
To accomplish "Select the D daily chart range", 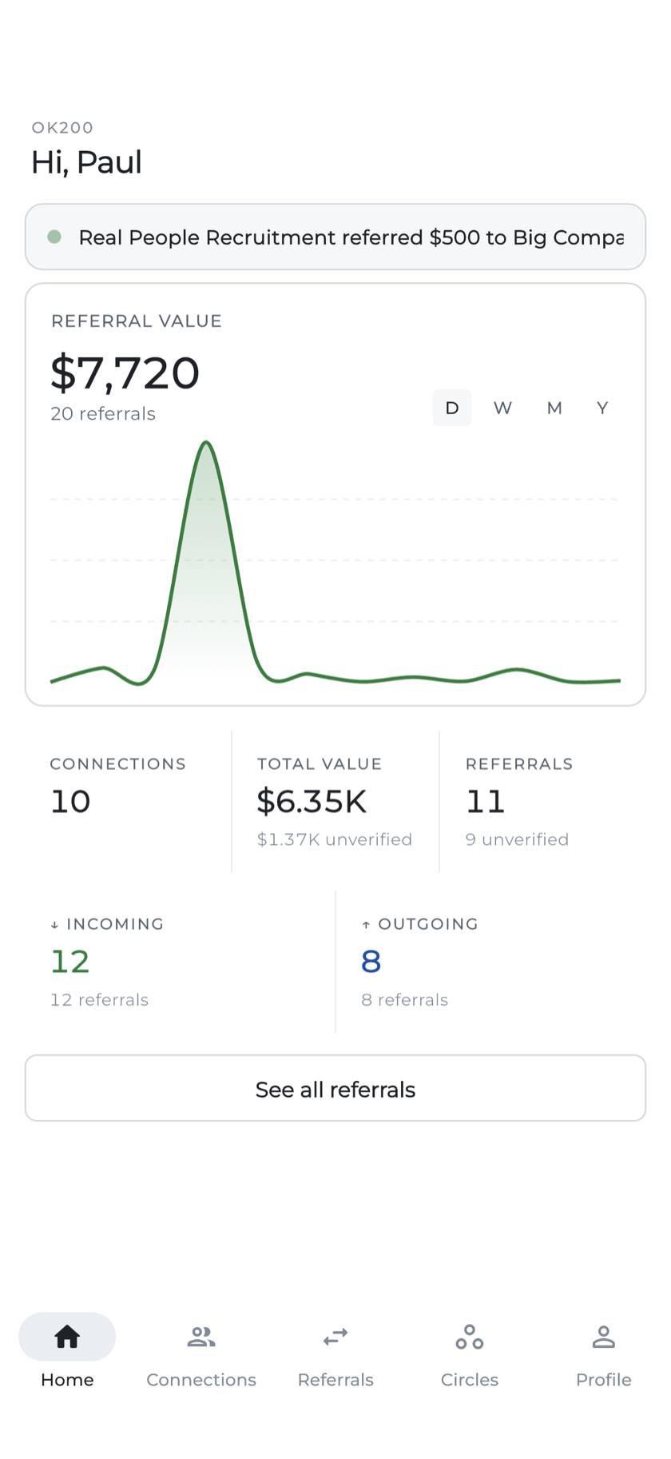I will click(452, 408).
